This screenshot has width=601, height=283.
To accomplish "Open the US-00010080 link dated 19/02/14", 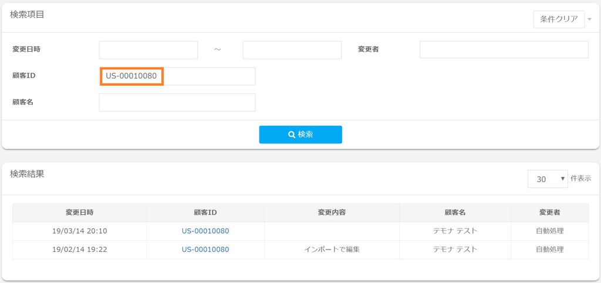I will 205,250.
